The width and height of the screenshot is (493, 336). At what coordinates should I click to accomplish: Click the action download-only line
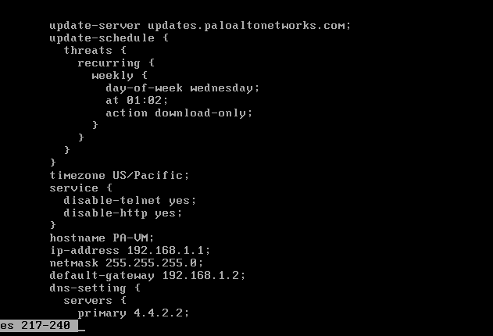click(x=179, y=113)
